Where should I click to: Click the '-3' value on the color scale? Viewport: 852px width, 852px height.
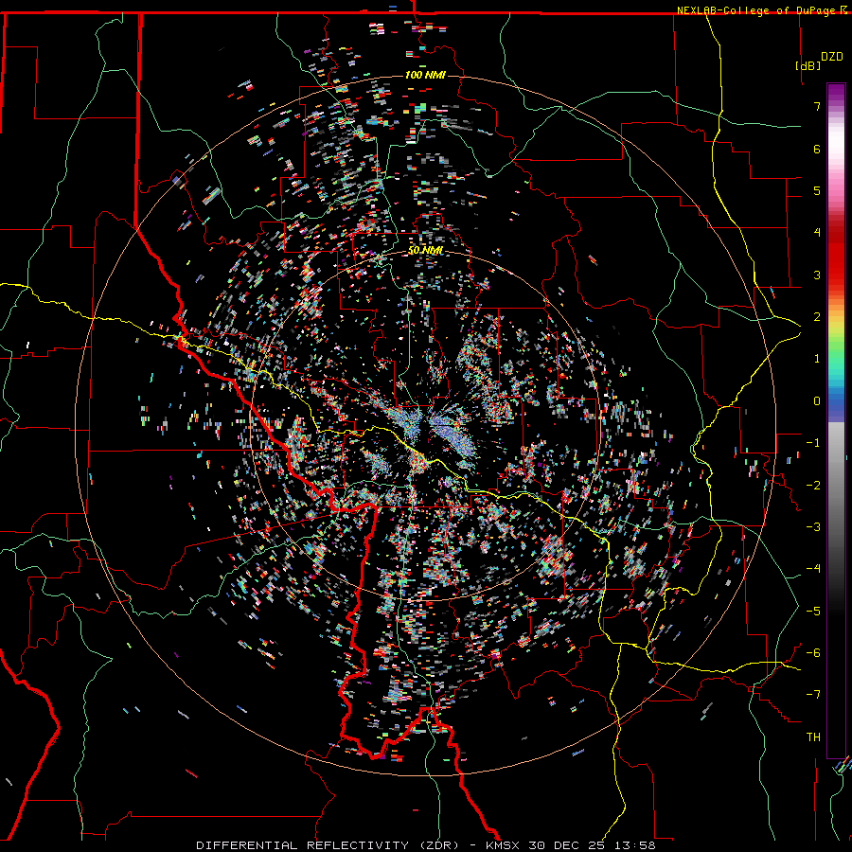coord(813,527)
